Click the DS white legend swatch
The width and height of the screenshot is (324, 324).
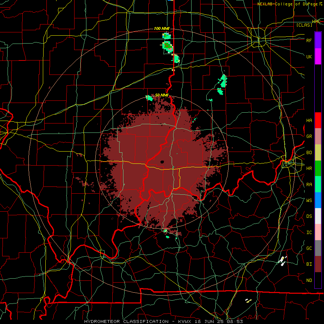click(x=318, y=216)
